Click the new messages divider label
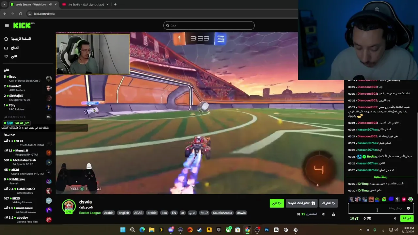Viewport: 418px width, 235px height. 380,177
